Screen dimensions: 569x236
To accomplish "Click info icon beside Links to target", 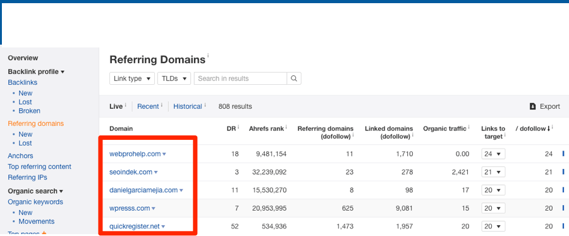I will click(504, 135).
